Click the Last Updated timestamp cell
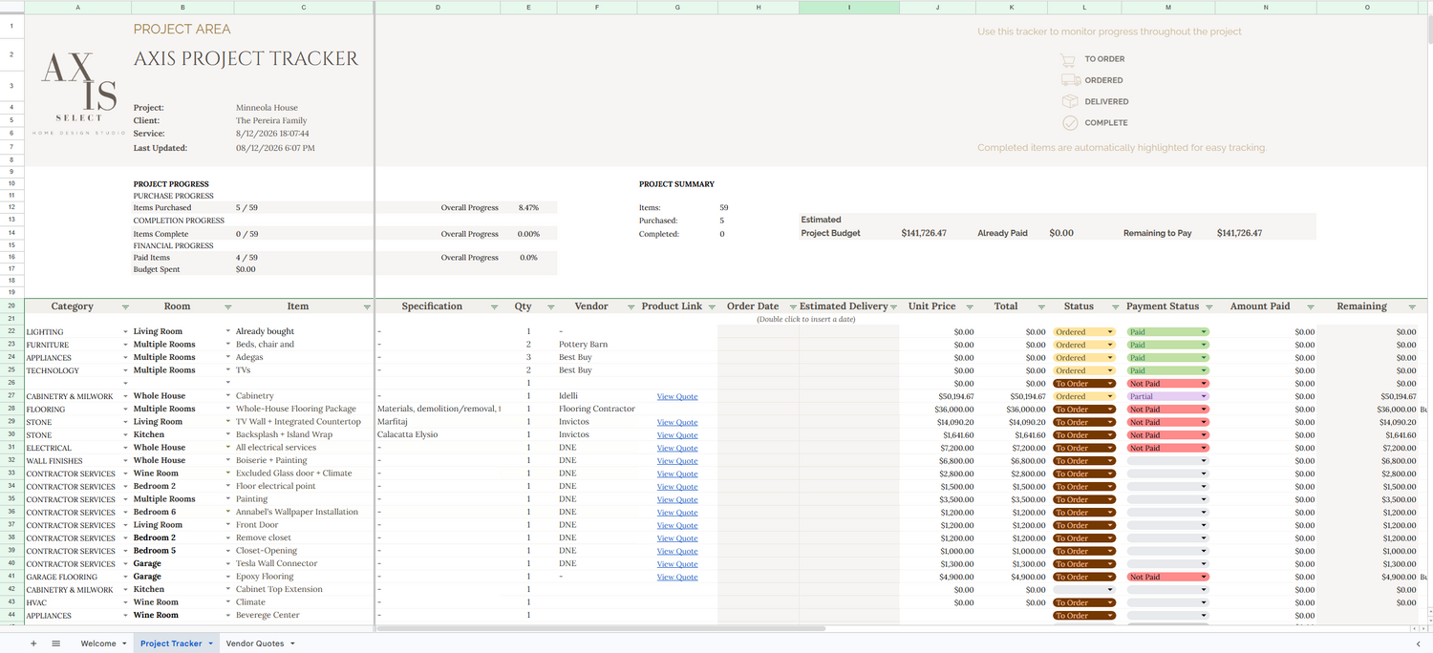Screen dimensions: 1433x653 (x=275, y=148)
